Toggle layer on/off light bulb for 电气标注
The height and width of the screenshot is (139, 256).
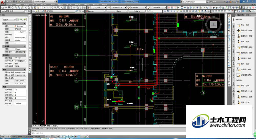tap(37, 11)
